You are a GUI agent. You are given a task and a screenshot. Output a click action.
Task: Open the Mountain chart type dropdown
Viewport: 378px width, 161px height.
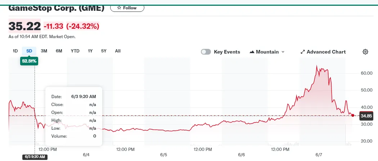pos(267,52)
